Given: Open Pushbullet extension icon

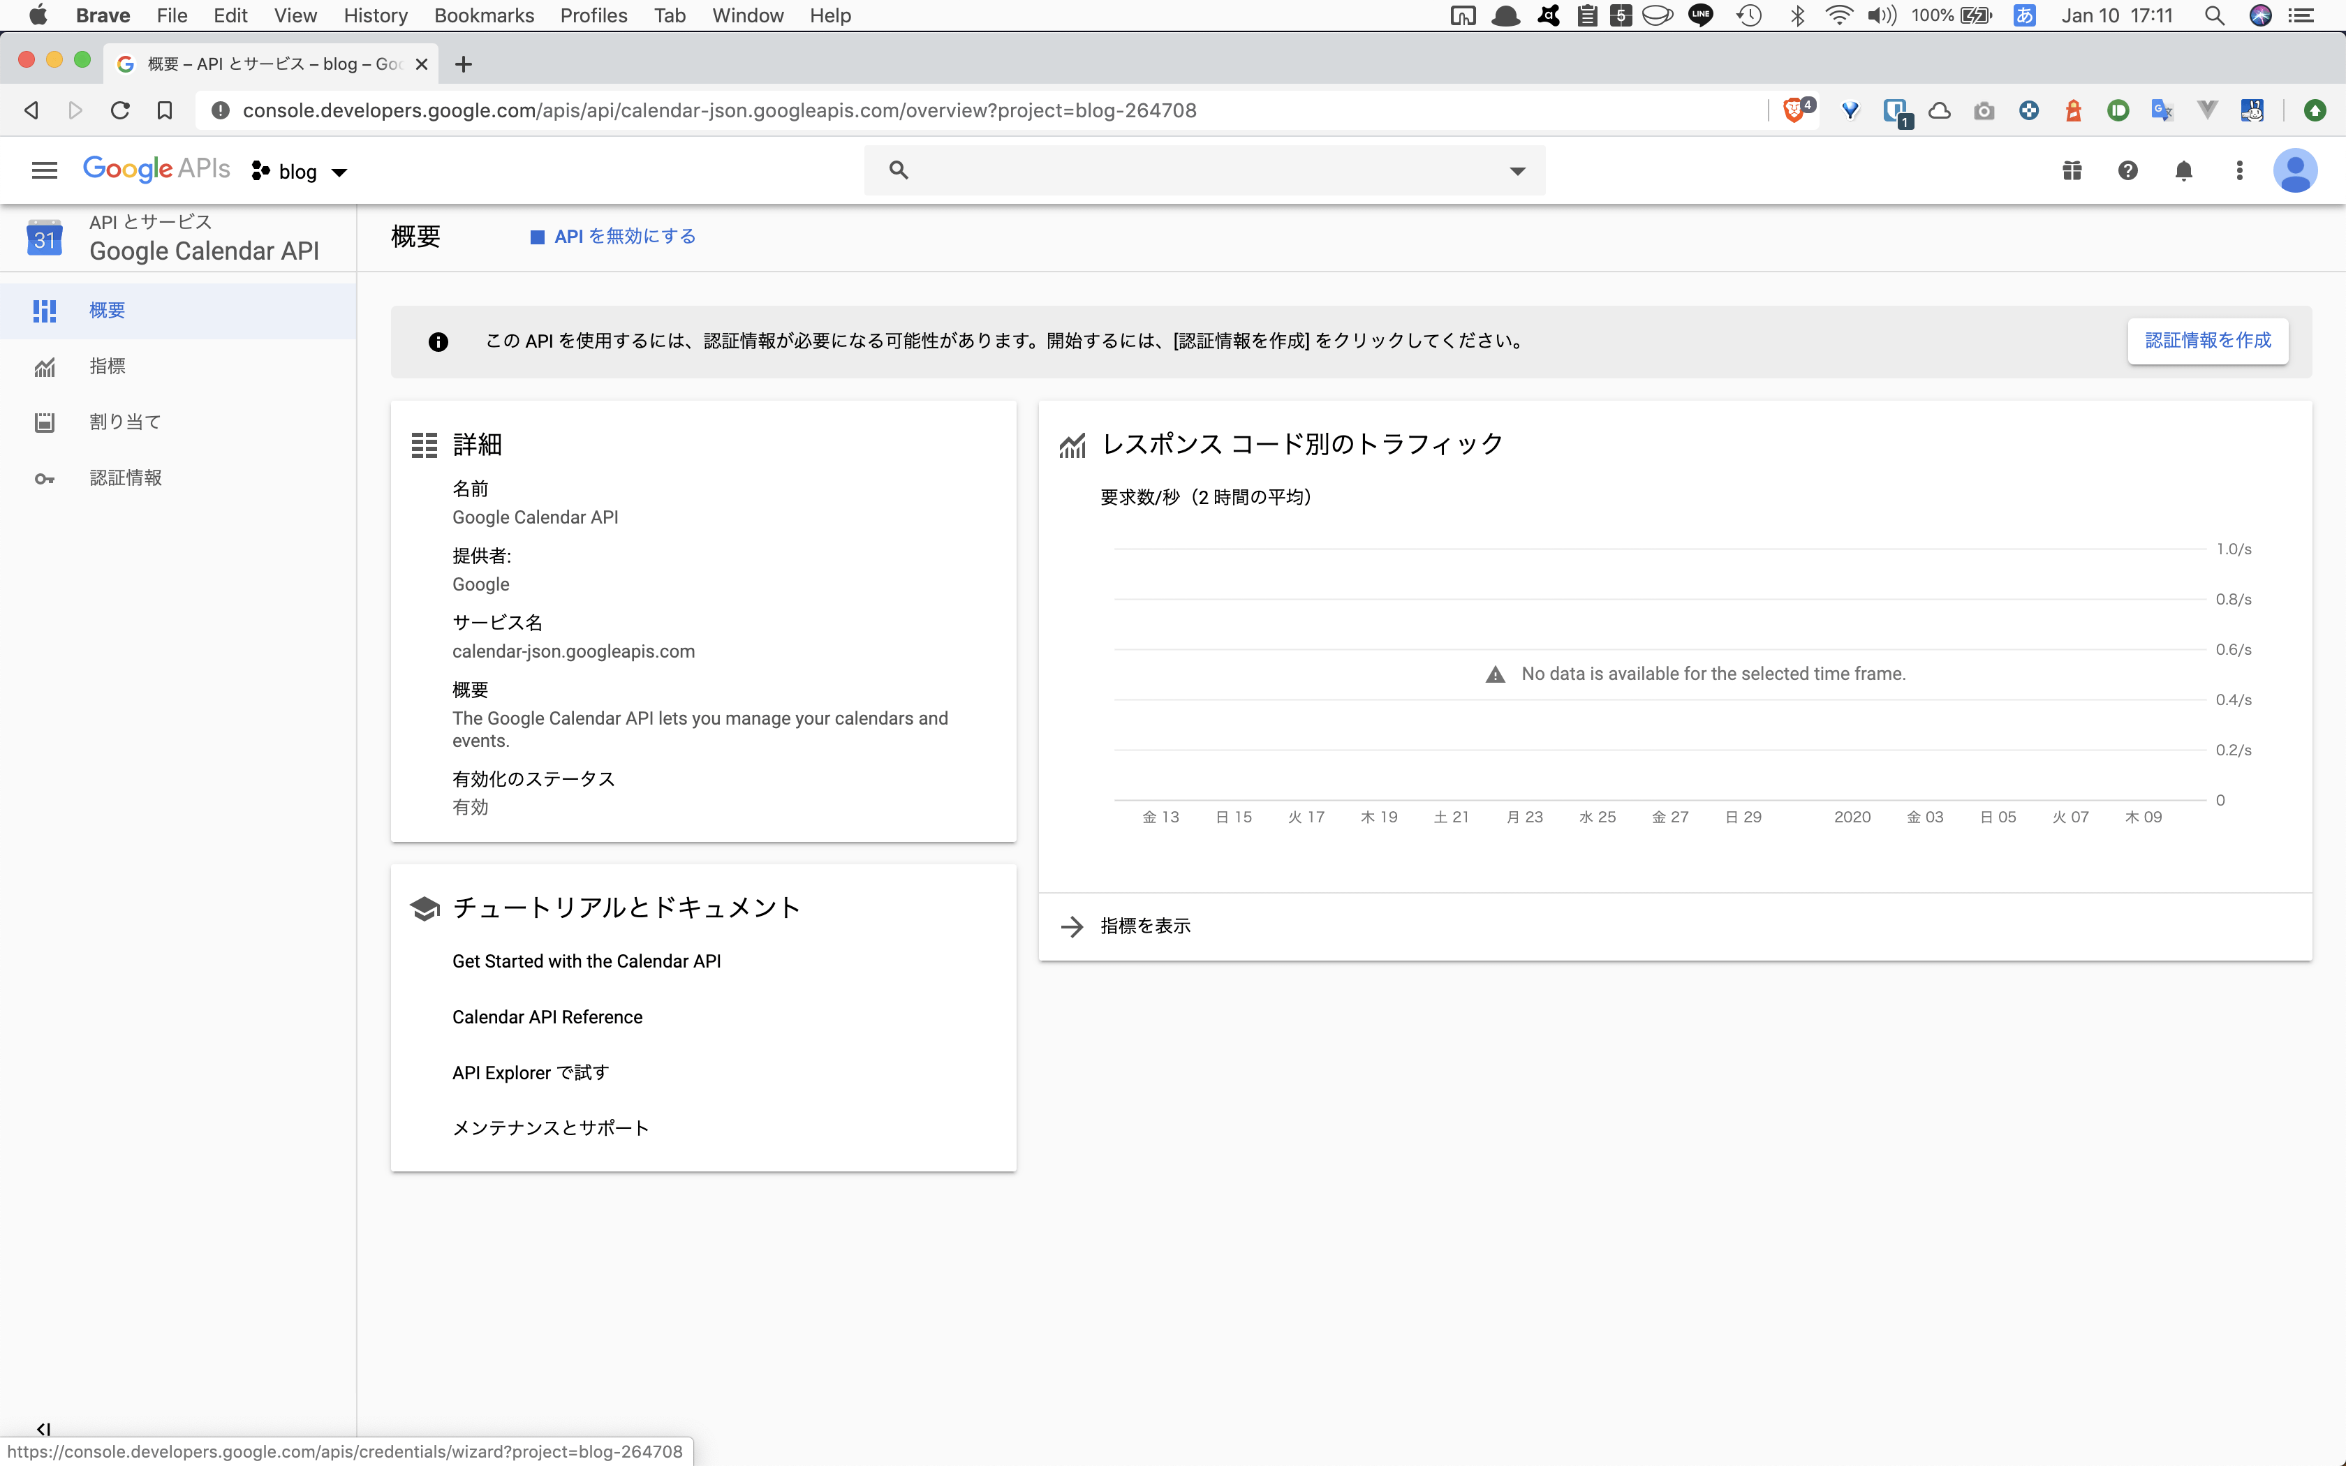Looking at the screenshot, I should [2118, 110].
